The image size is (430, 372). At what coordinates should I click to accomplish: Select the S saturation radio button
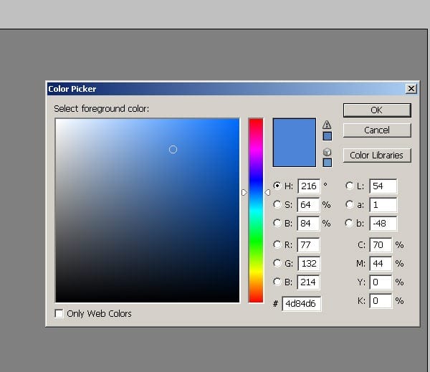coord(277,204)
